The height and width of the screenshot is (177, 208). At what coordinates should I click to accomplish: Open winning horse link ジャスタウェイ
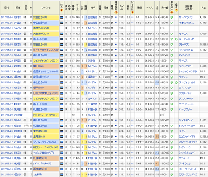click(186, 120)
